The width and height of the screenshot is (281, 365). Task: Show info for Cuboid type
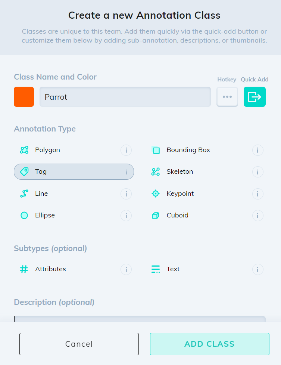click(x=257, y=216)
